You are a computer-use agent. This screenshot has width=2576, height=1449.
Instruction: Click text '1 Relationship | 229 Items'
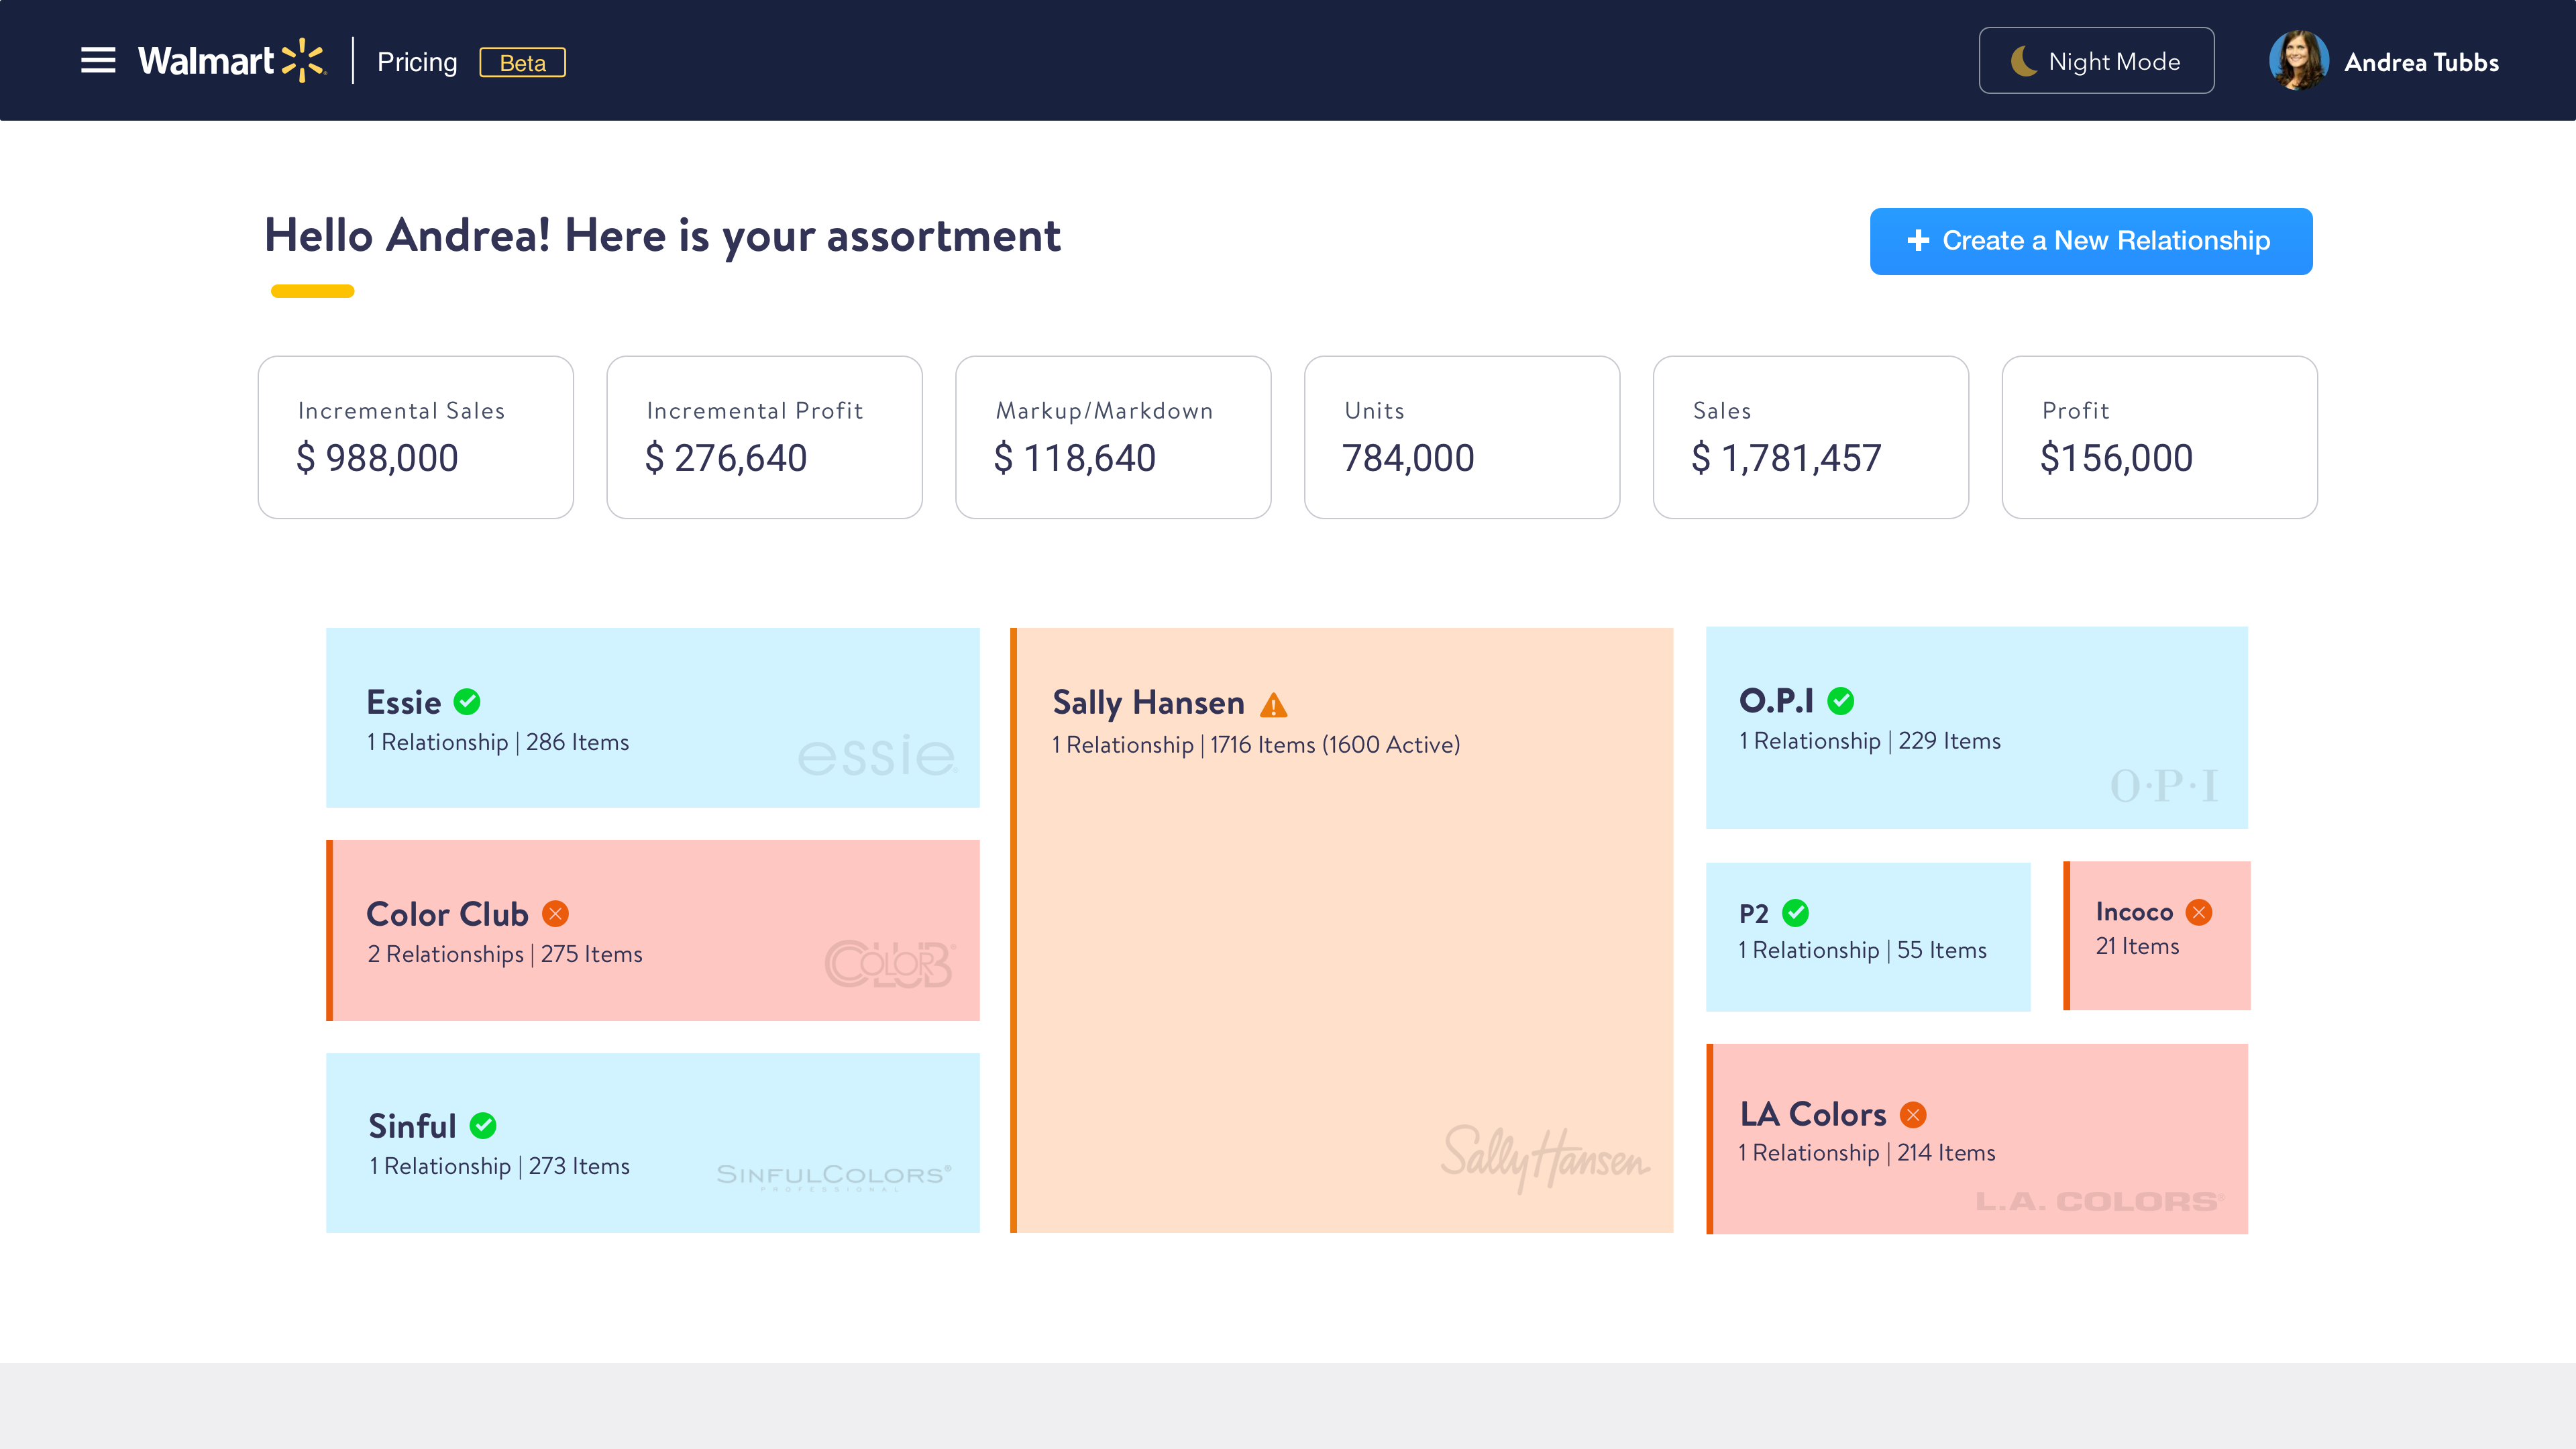click(x=1870, y=741)
